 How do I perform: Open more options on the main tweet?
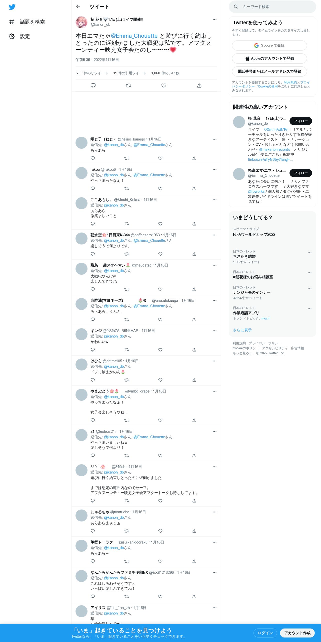coord(214,19)
